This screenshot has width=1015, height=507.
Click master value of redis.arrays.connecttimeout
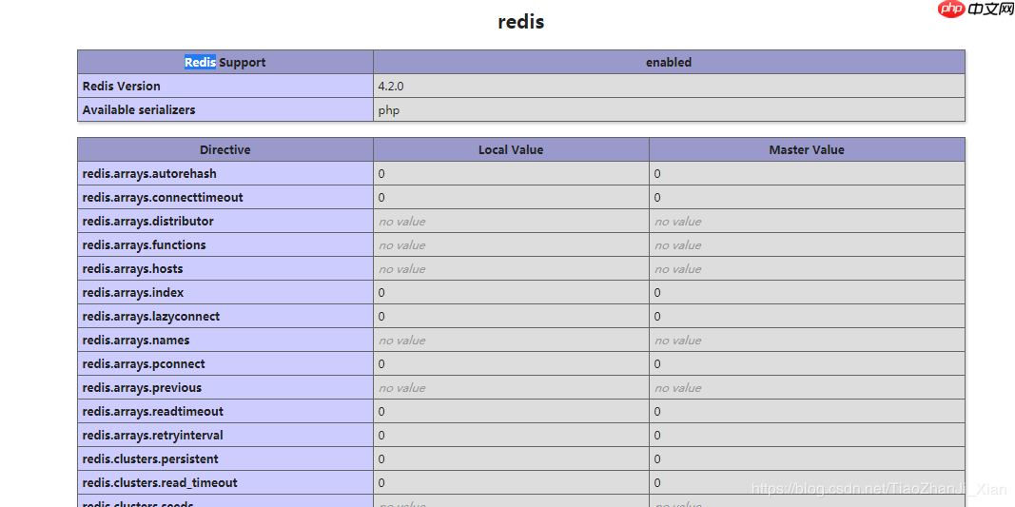pos(657,198)
